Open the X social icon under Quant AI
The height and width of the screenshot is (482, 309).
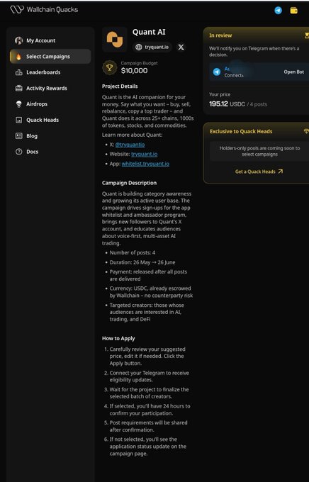click(x=181, y=47)
